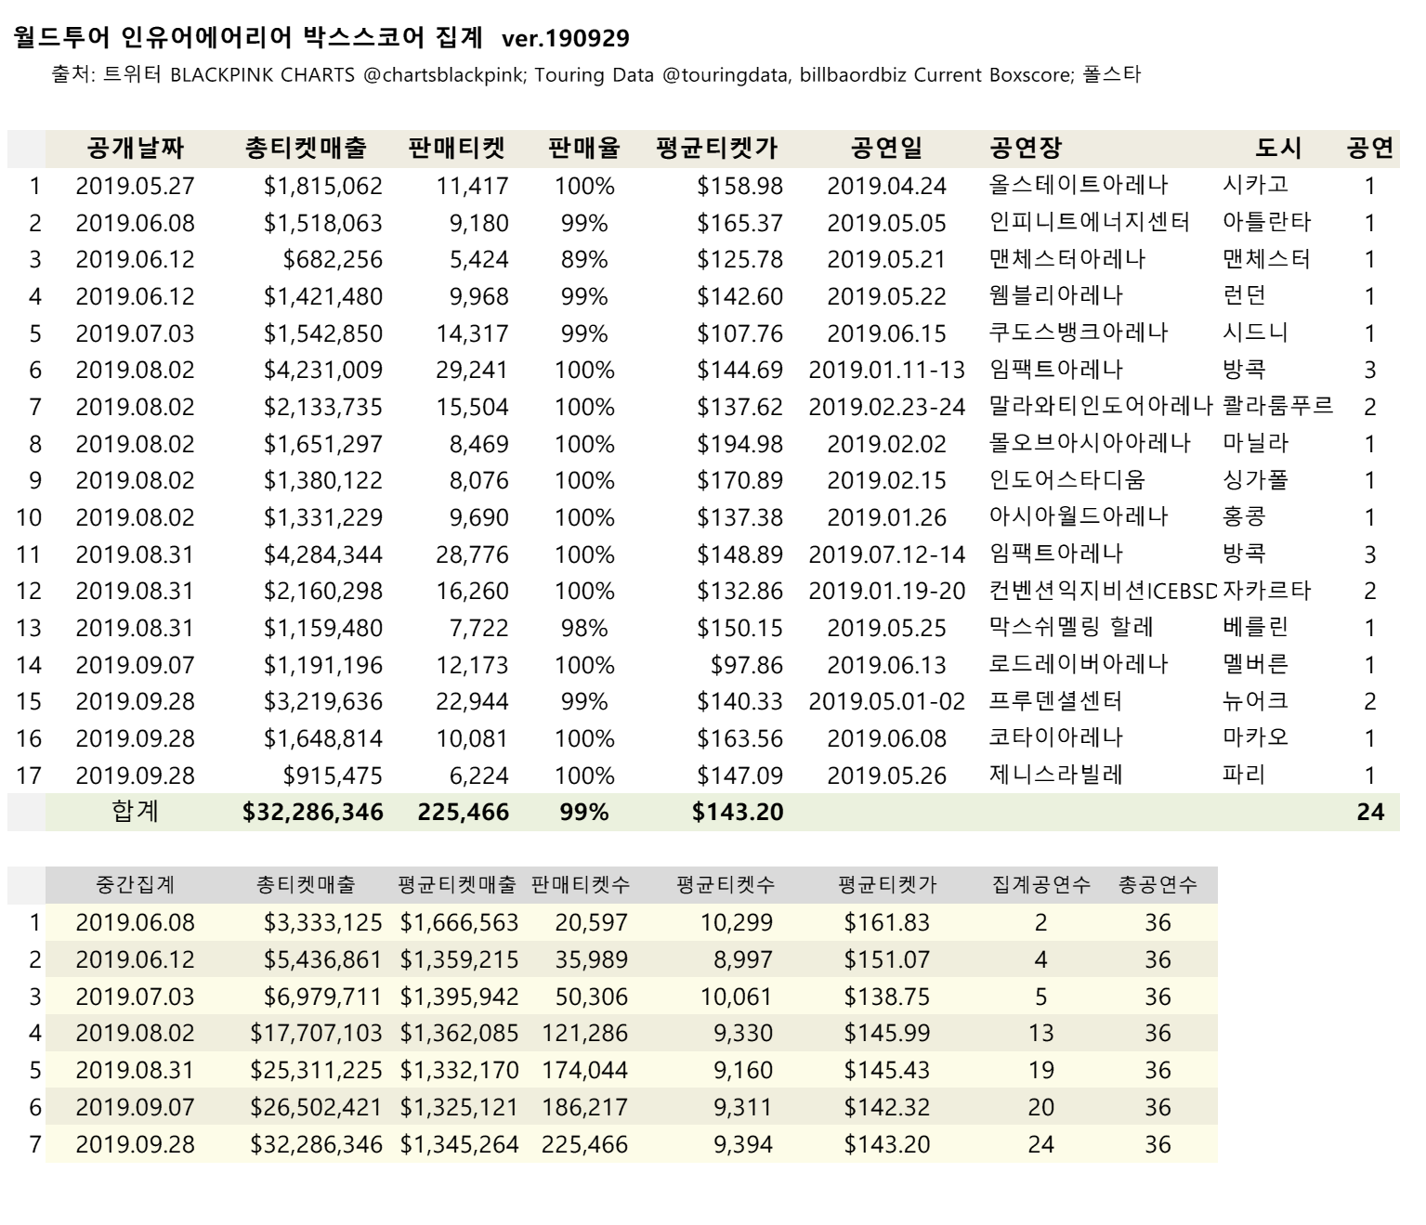Click the 싱가폴 city cell
1426x1225 pixels.
[1256, 480]
